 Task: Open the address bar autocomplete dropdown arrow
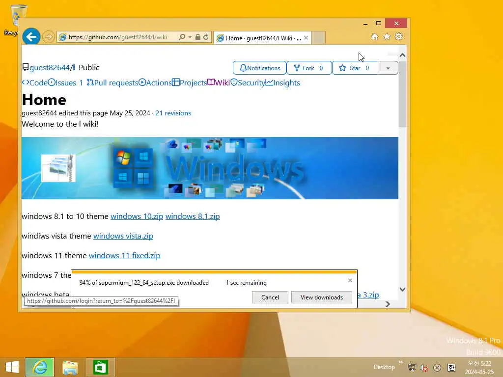point(190,37)
